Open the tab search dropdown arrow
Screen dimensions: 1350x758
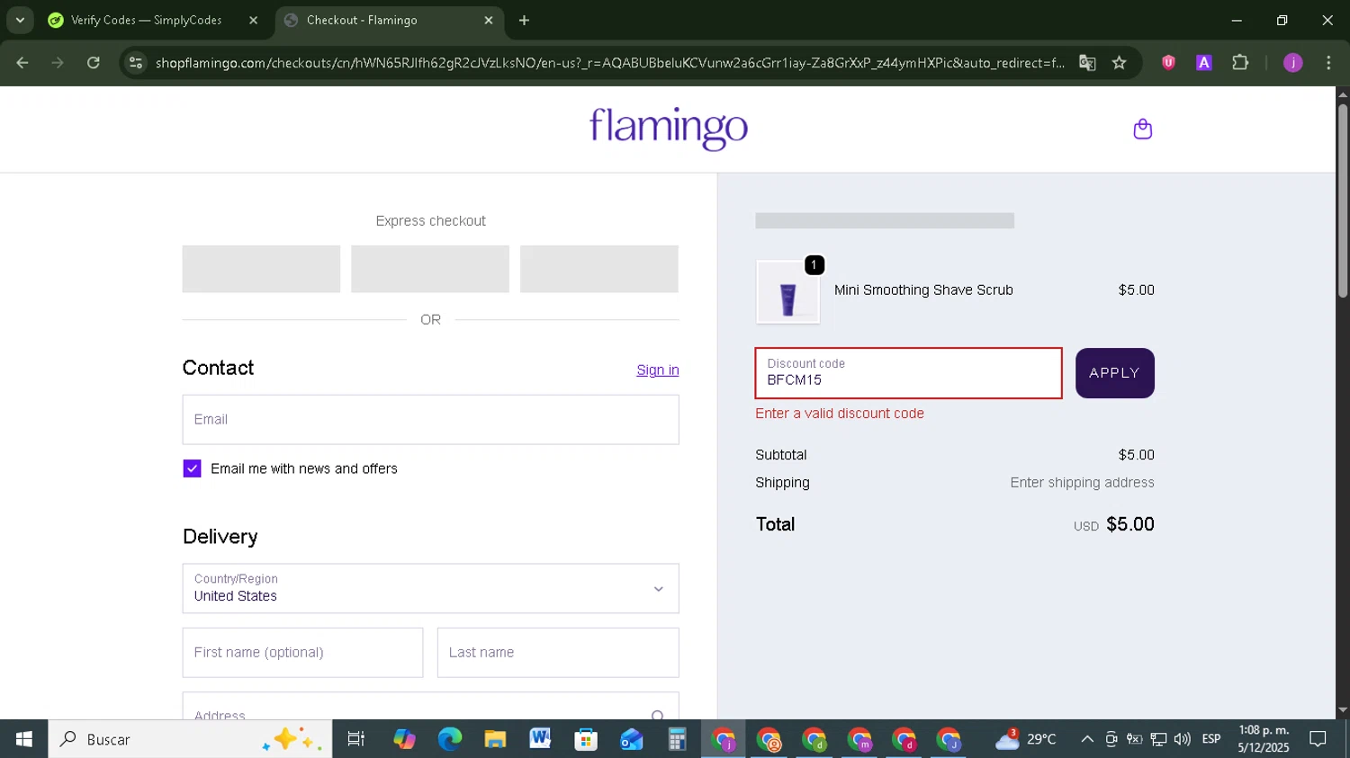[x=20, y=20]
